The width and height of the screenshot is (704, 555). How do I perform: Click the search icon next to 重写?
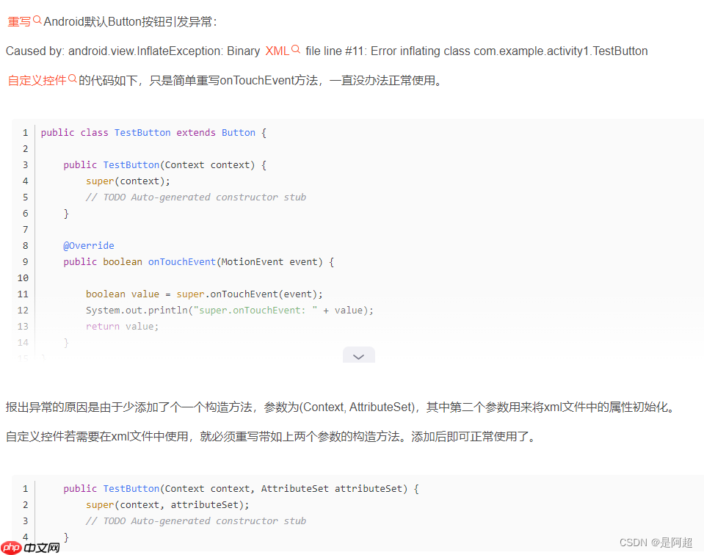point(35,21)
